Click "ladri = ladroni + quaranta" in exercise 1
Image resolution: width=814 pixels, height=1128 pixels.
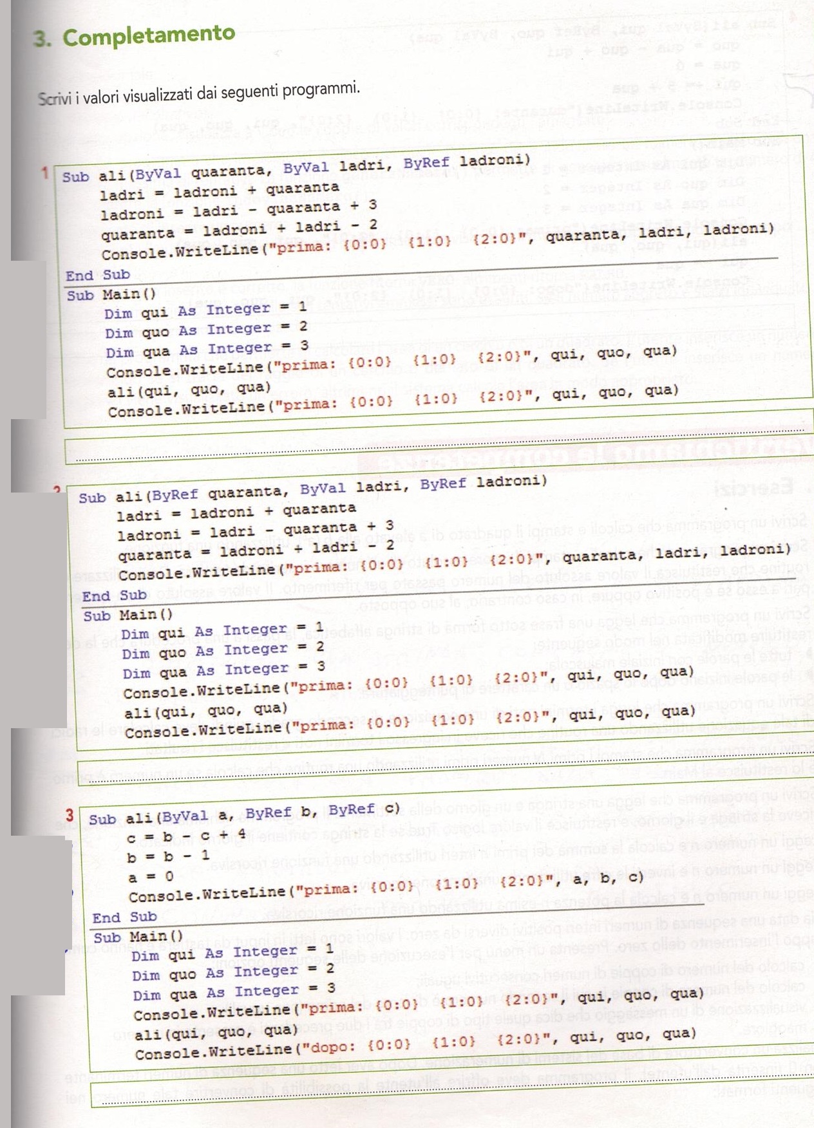pyautogui.click(x=220, y=191)
